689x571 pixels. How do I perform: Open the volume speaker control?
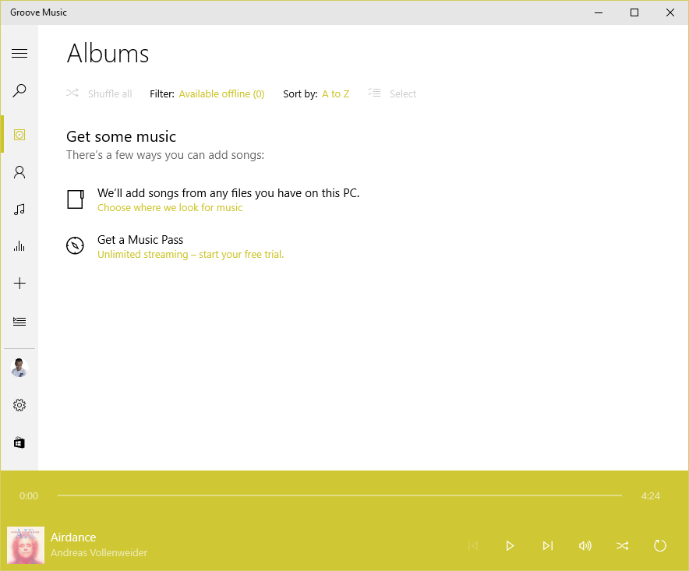click(585, 545)
